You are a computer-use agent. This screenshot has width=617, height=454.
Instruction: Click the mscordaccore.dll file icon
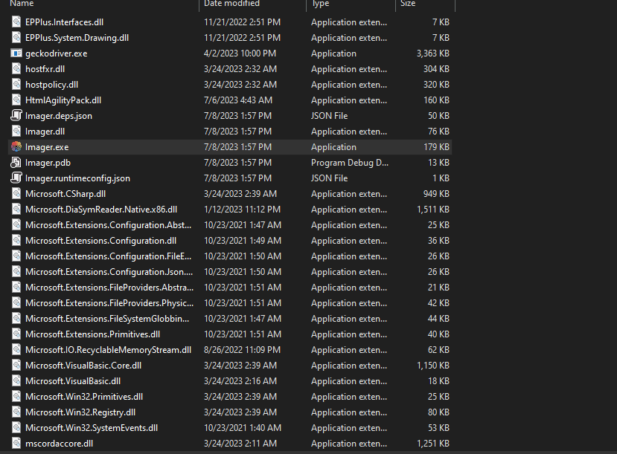tap(16, 444)
